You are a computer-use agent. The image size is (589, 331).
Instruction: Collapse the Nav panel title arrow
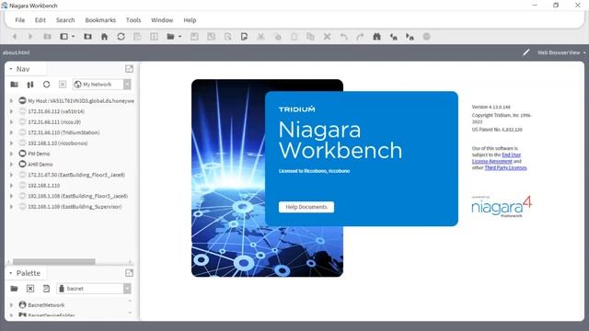coord(10,69)
